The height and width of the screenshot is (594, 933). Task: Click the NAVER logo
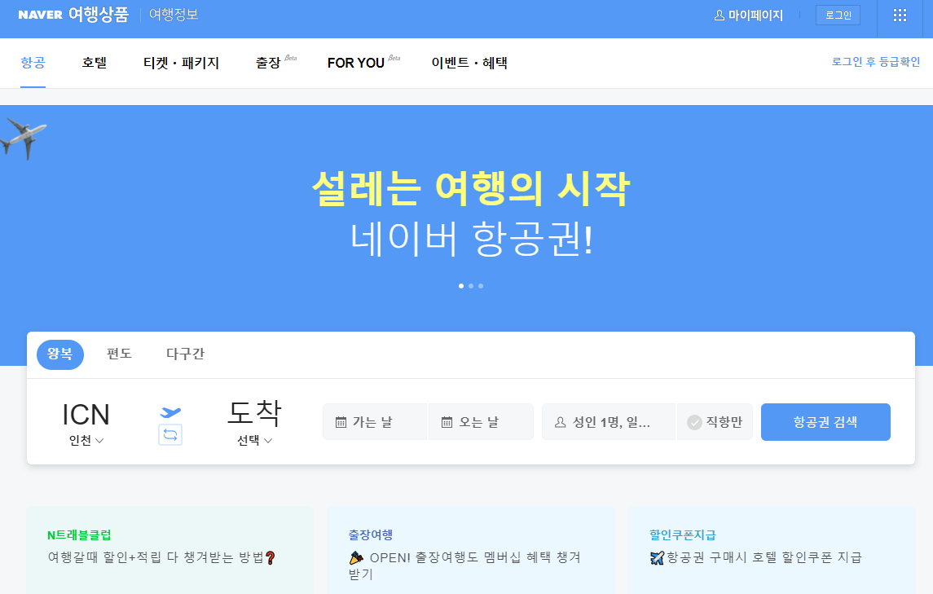(x=40, y=15)
